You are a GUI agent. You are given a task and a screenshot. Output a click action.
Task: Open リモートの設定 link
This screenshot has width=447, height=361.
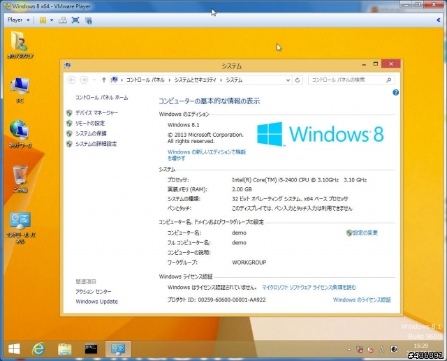click(x=90, y=123)
